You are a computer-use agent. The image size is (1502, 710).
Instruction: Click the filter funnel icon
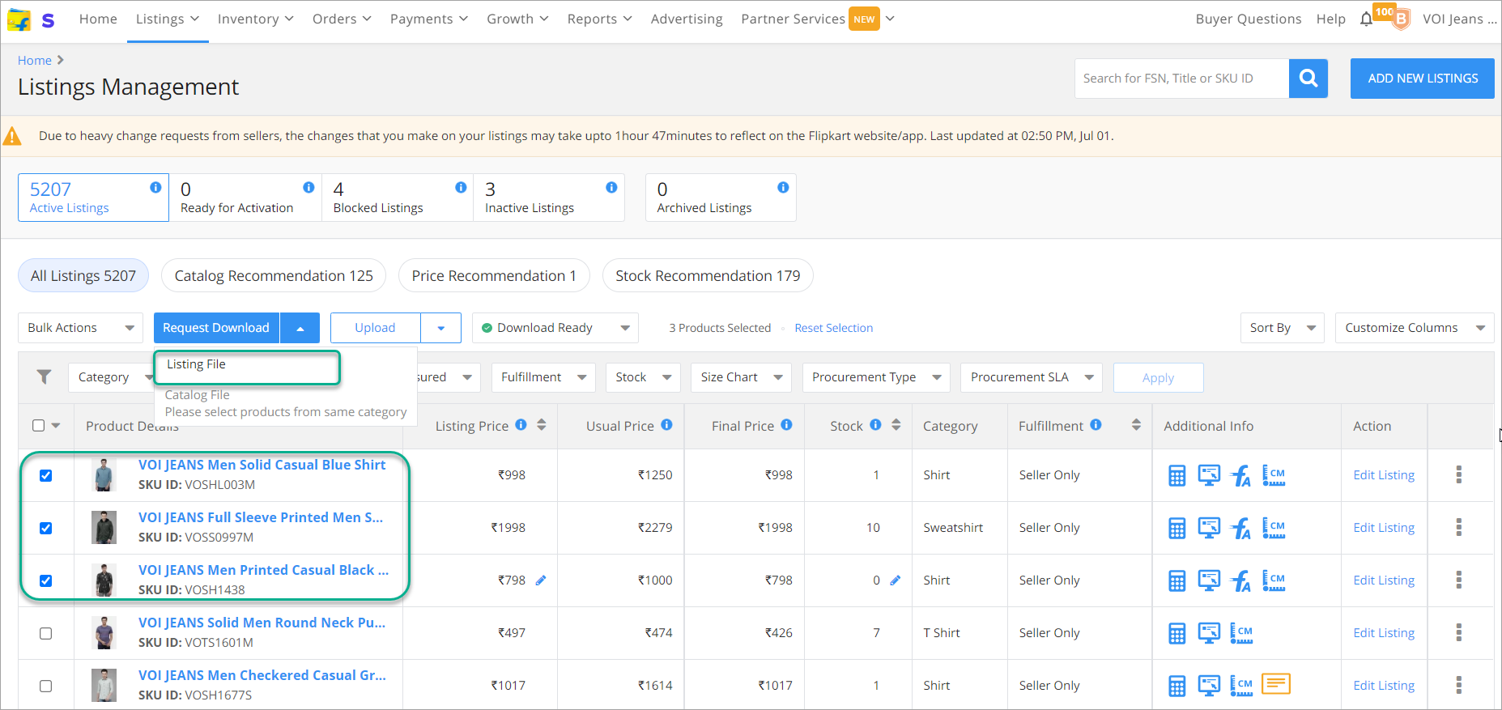click(x=44, y=377)
